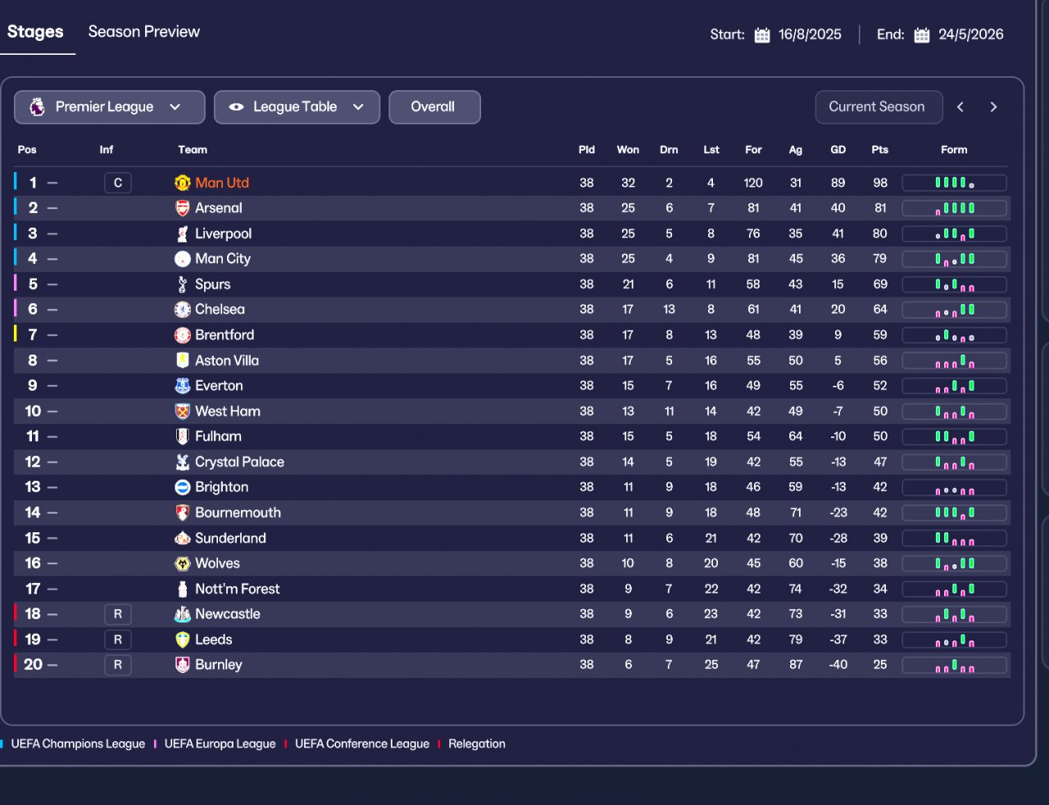1049x805 pixels.
Task: Expand the Premier League dropdown
Action: pyautogui.click(x=175, y=106)
